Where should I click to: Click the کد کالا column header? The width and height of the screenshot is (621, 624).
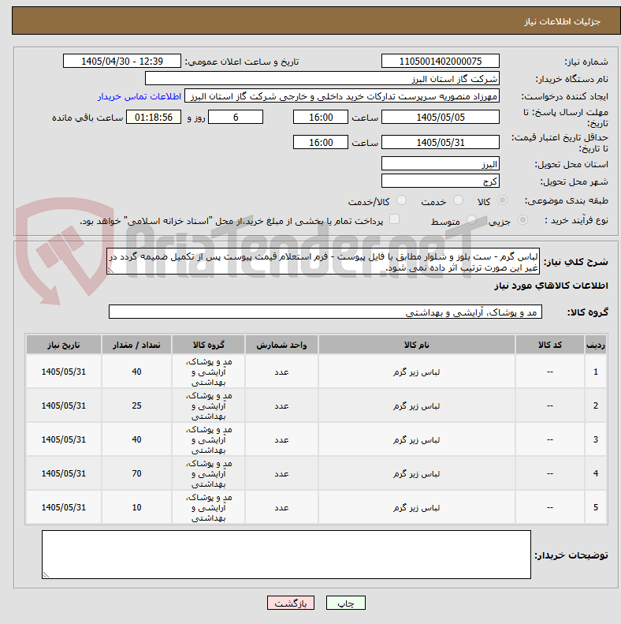[550, 345]
